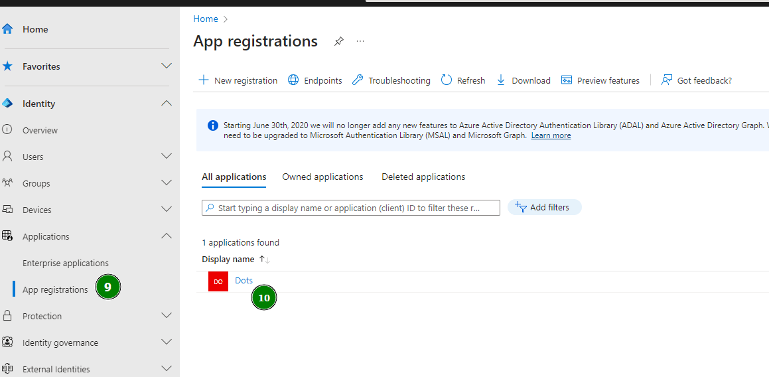Go to Home breadcrumb link
The image size is (769, 377).
206,19
